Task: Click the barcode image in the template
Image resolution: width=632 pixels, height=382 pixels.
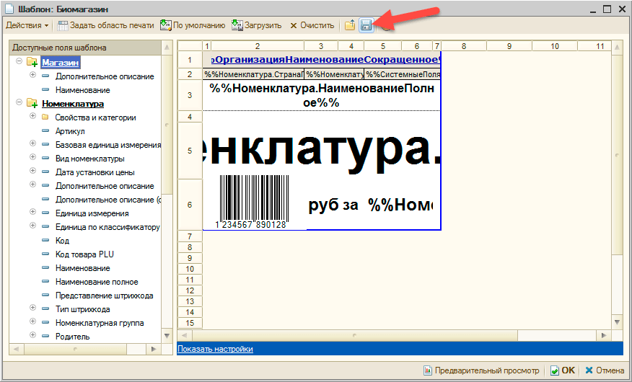Action: click(253, 202)
